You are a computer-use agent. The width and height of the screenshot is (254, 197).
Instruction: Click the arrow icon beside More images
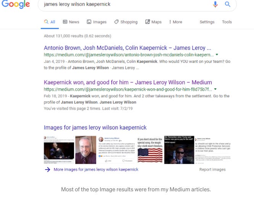tap(47, 170)
